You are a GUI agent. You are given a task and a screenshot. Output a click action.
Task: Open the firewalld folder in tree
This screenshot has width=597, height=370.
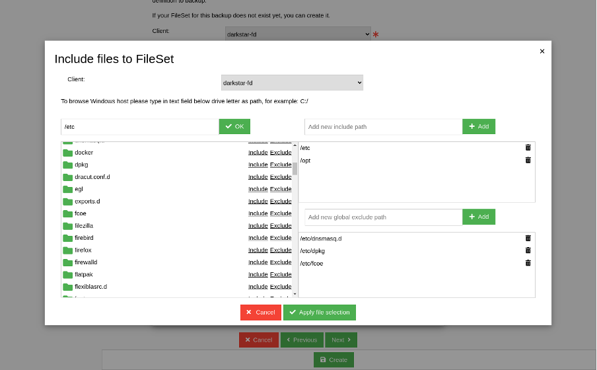tap(86, 262)
